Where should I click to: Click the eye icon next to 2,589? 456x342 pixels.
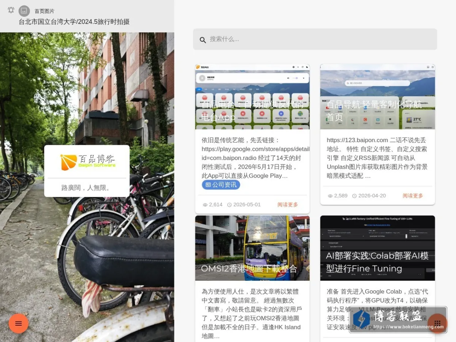pos(330,196)
